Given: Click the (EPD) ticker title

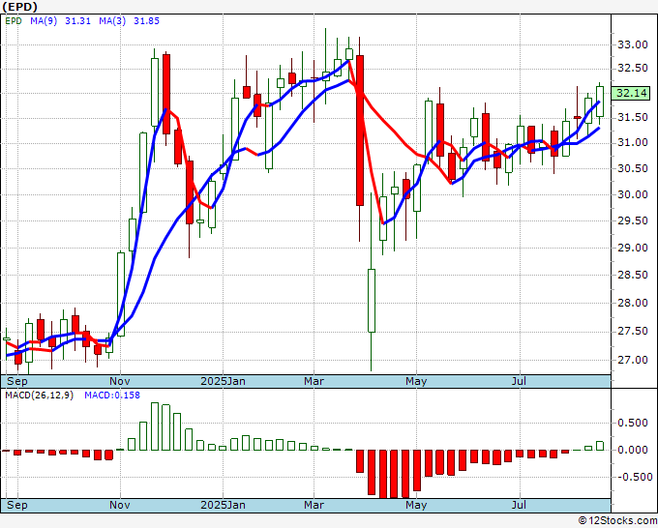Looking at the screenshot, I should [x=19, y=7].
